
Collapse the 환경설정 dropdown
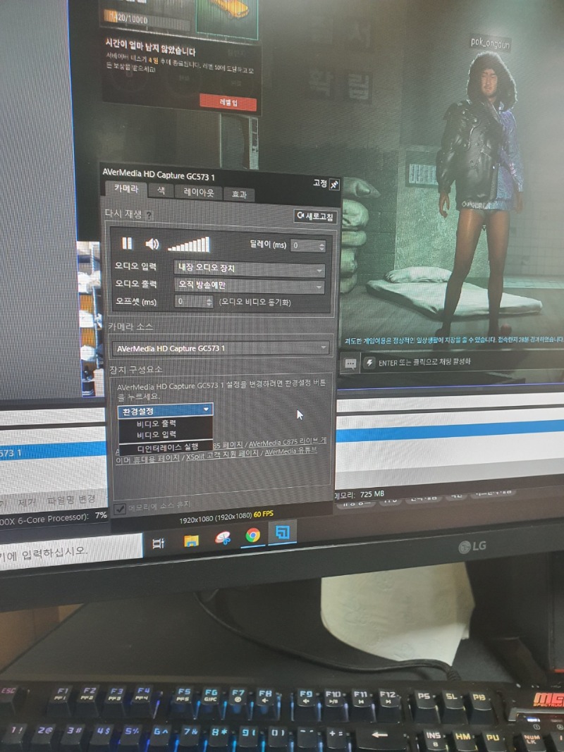click(x=165, y=410)
